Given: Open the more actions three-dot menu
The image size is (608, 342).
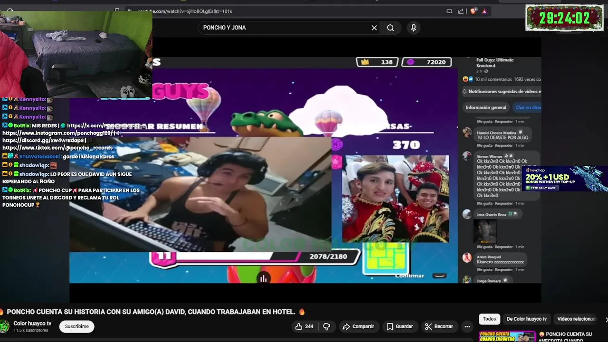Looking at the screenshot, I should pyautogui.click(x=467, y=326).
